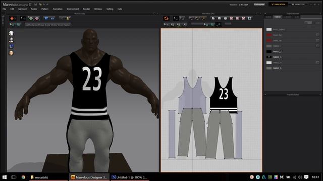Click Load Background Image label in 3D toolbar
Image resolution: width=323 pixels, height=181 pixels.
tap(47, 25)
